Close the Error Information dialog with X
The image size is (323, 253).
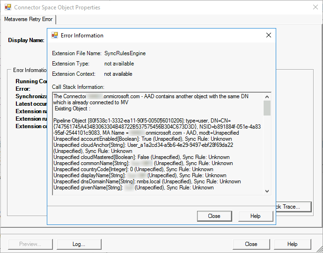pos(269,35)
